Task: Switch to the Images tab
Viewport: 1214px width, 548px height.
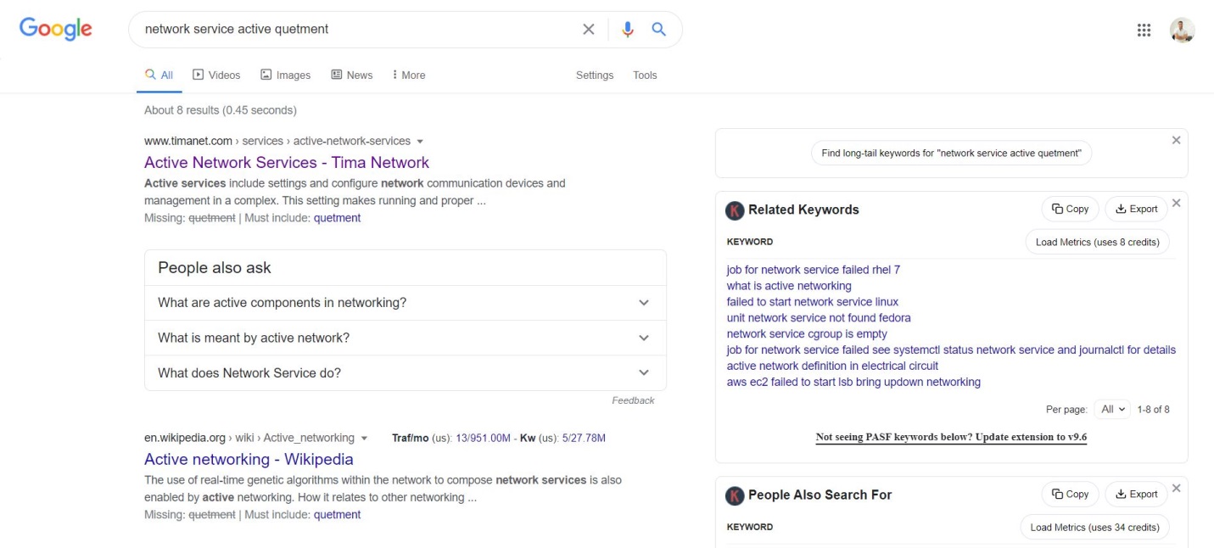Action: [x=285, y=75]
